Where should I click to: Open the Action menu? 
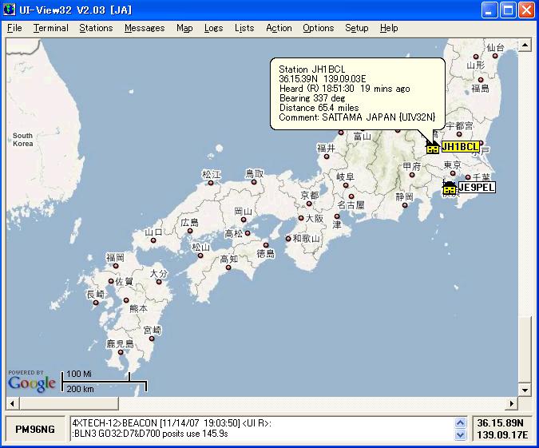(x=279, y=28)
